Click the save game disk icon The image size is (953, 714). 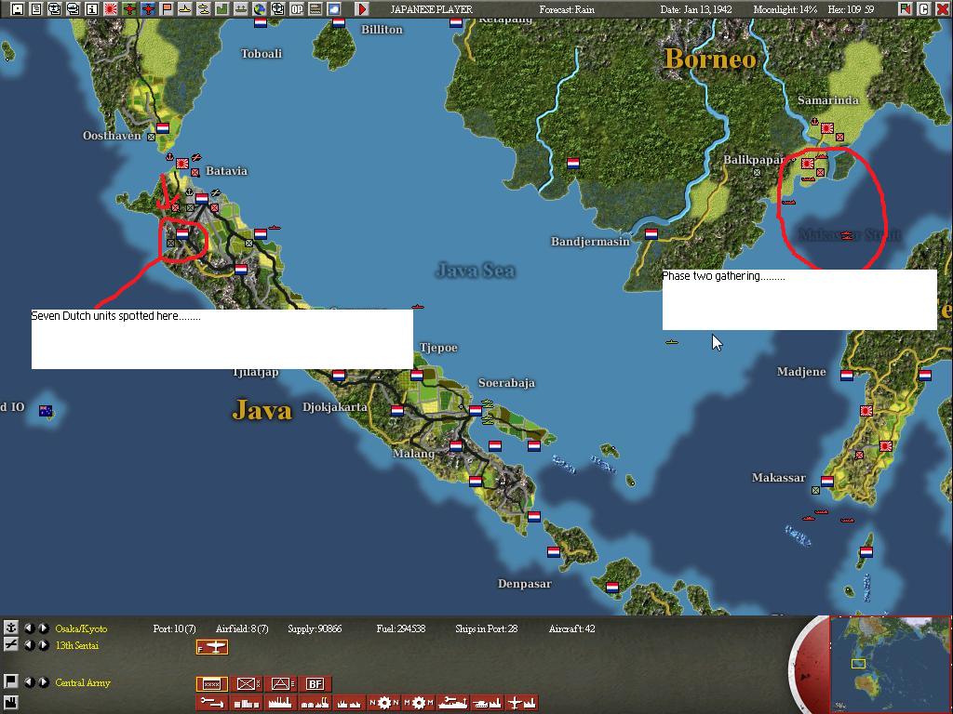17,9
